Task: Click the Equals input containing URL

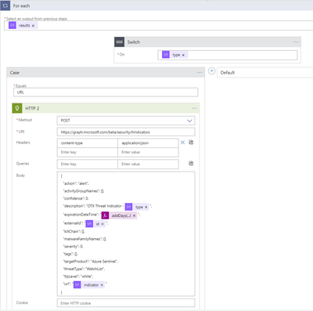Action: [106, 92]
